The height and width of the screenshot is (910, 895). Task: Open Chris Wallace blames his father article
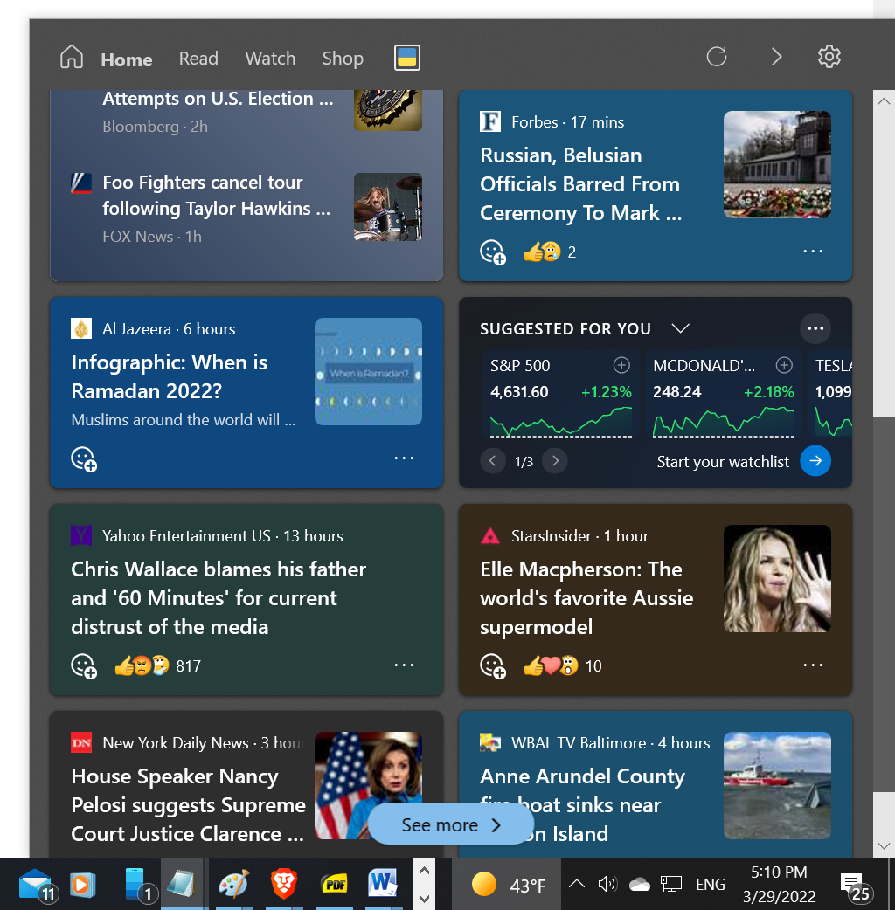pyautogui.click(x=219, y=597)
